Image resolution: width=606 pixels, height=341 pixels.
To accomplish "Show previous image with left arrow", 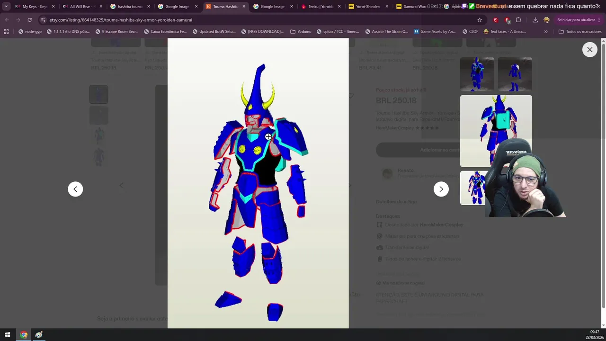I will 75,189.
